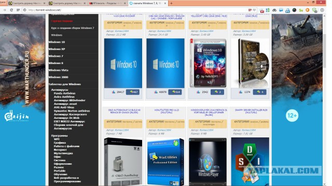Viewport: 332px width, 186px height.
Task: Open Мультимедиа subcategory
Action: (x=63, y=153)
